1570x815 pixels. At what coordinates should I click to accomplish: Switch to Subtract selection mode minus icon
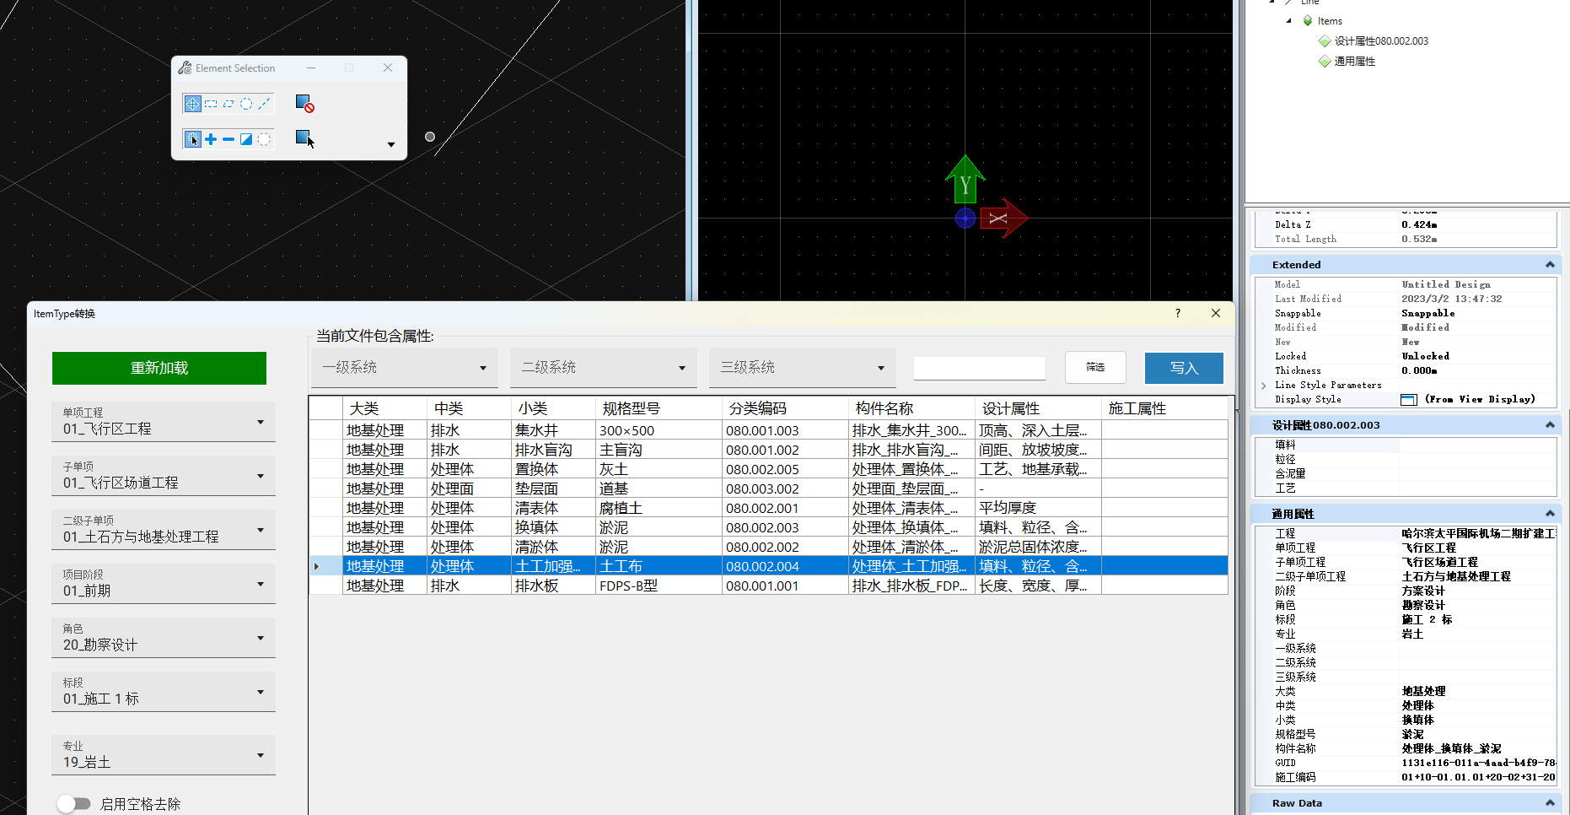(x=229, y=139)
